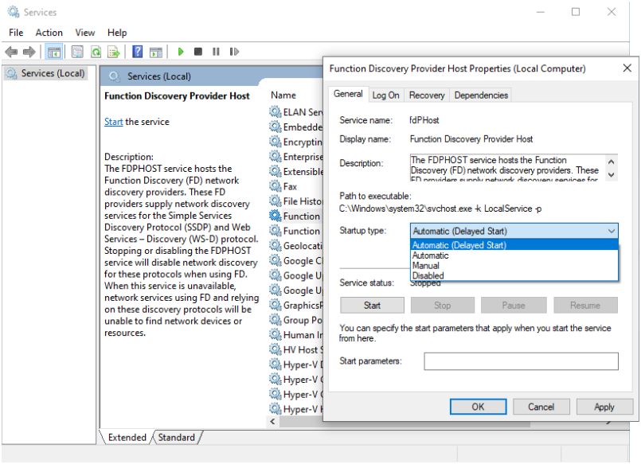Image resolution: width=641 pixels, height=464 pixels.
Task: Click the Refresh toolbar icon
Action: [96, 52]
